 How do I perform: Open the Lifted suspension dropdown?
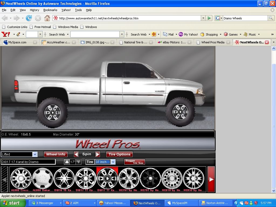pos(35,154)
